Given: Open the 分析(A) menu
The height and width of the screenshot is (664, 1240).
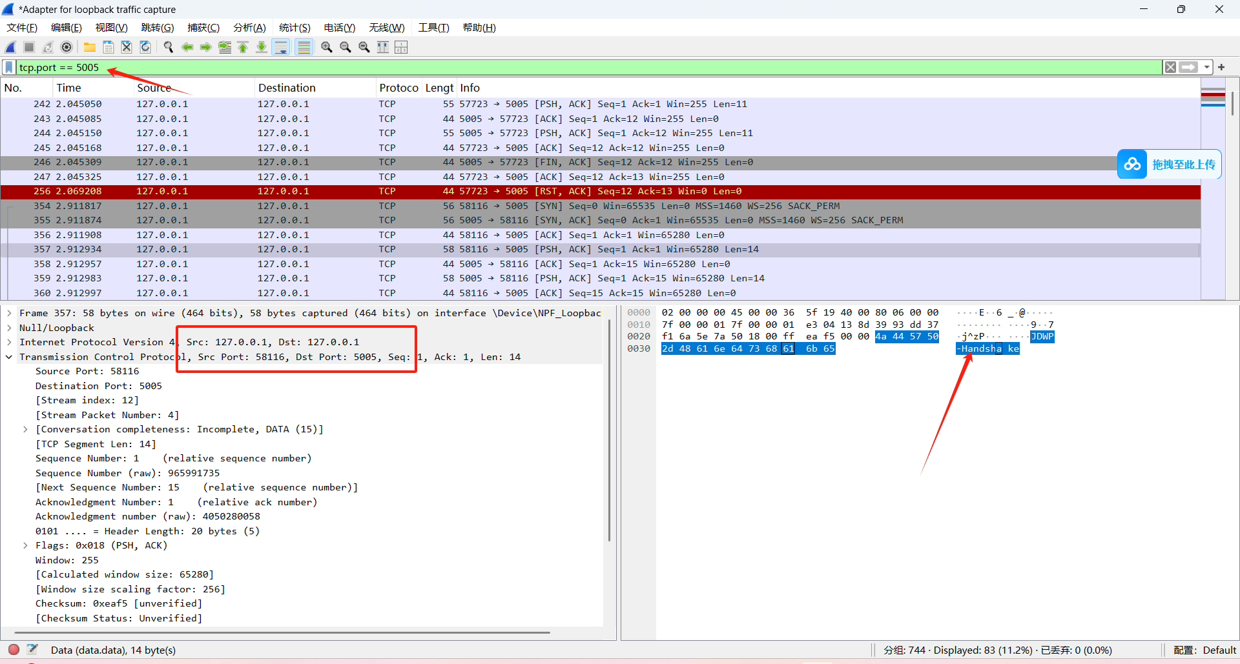Looking at the screenshot, I should [249, 28].
